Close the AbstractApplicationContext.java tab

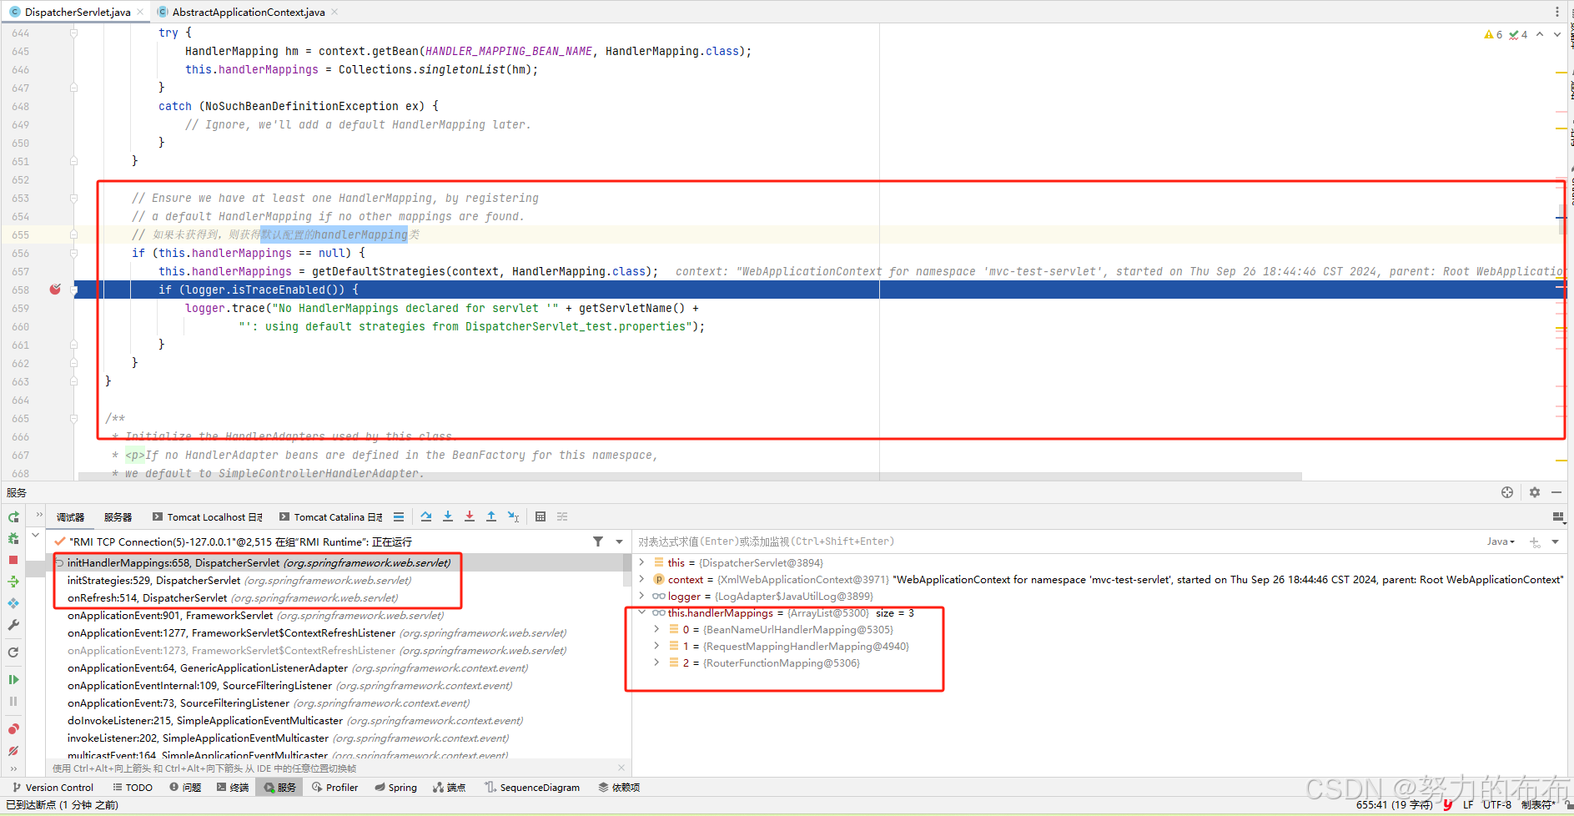point(334,12)
